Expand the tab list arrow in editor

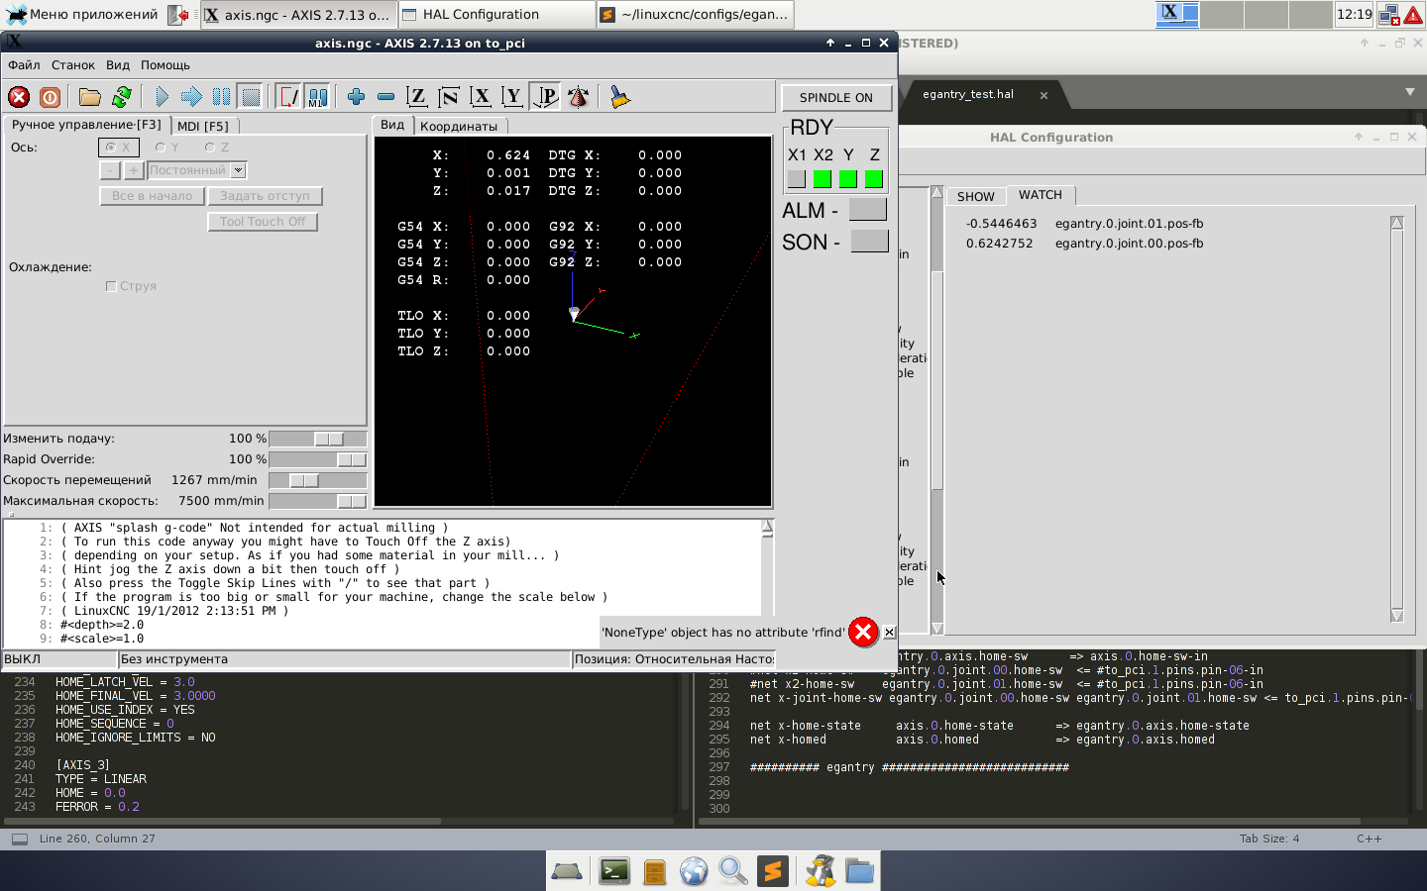point(1409,92)
